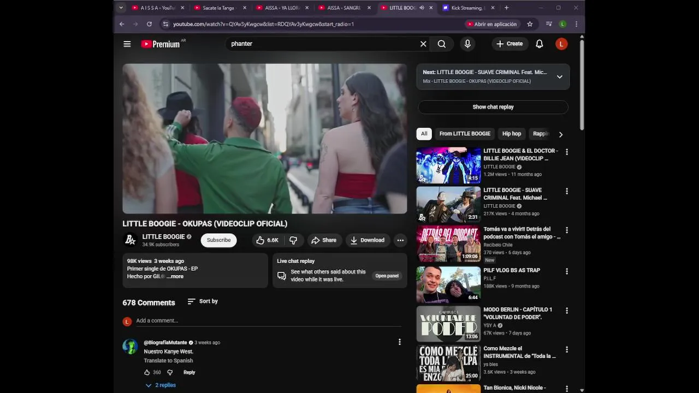
Task: Click the Add a comment field
Action: point(269,321)
